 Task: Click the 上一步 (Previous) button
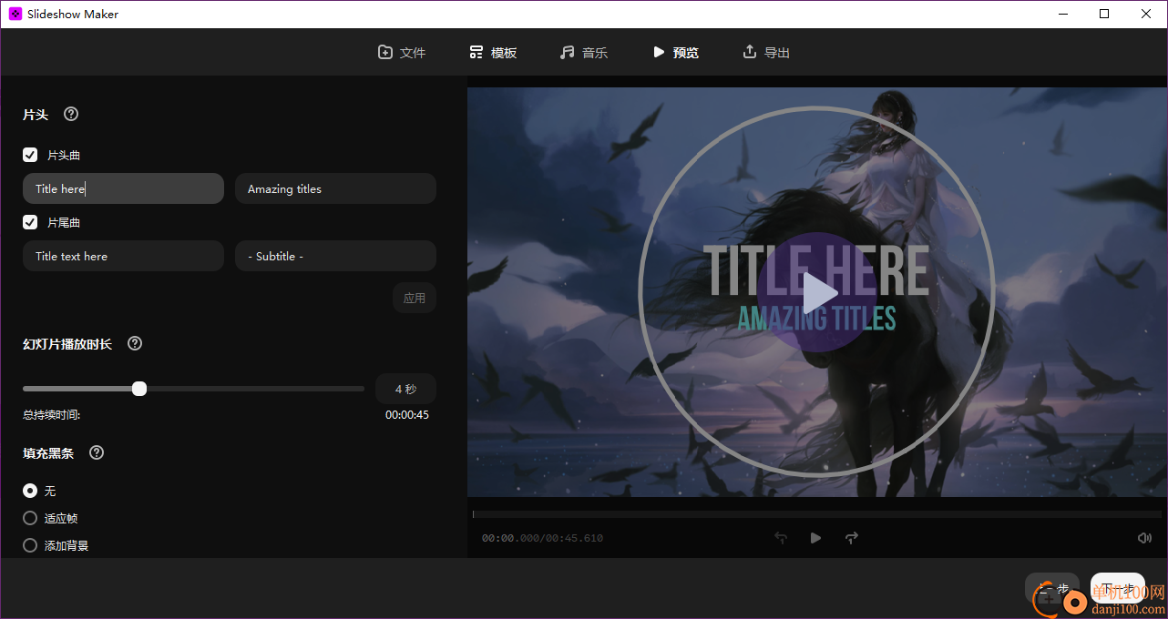coord(1051,588)
